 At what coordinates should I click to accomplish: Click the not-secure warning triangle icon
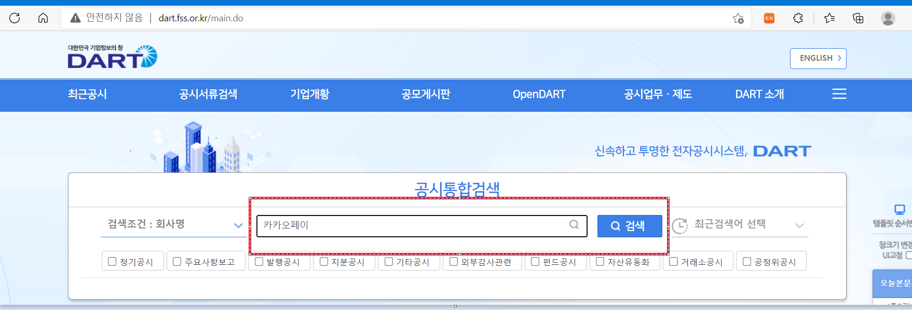75,18
